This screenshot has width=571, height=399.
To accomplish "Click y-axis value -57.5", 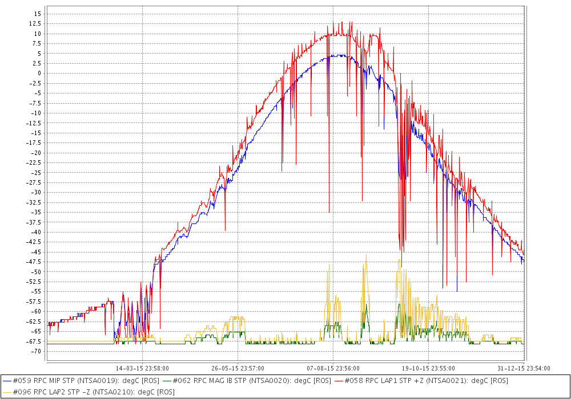I will click(x=34, y=302).
